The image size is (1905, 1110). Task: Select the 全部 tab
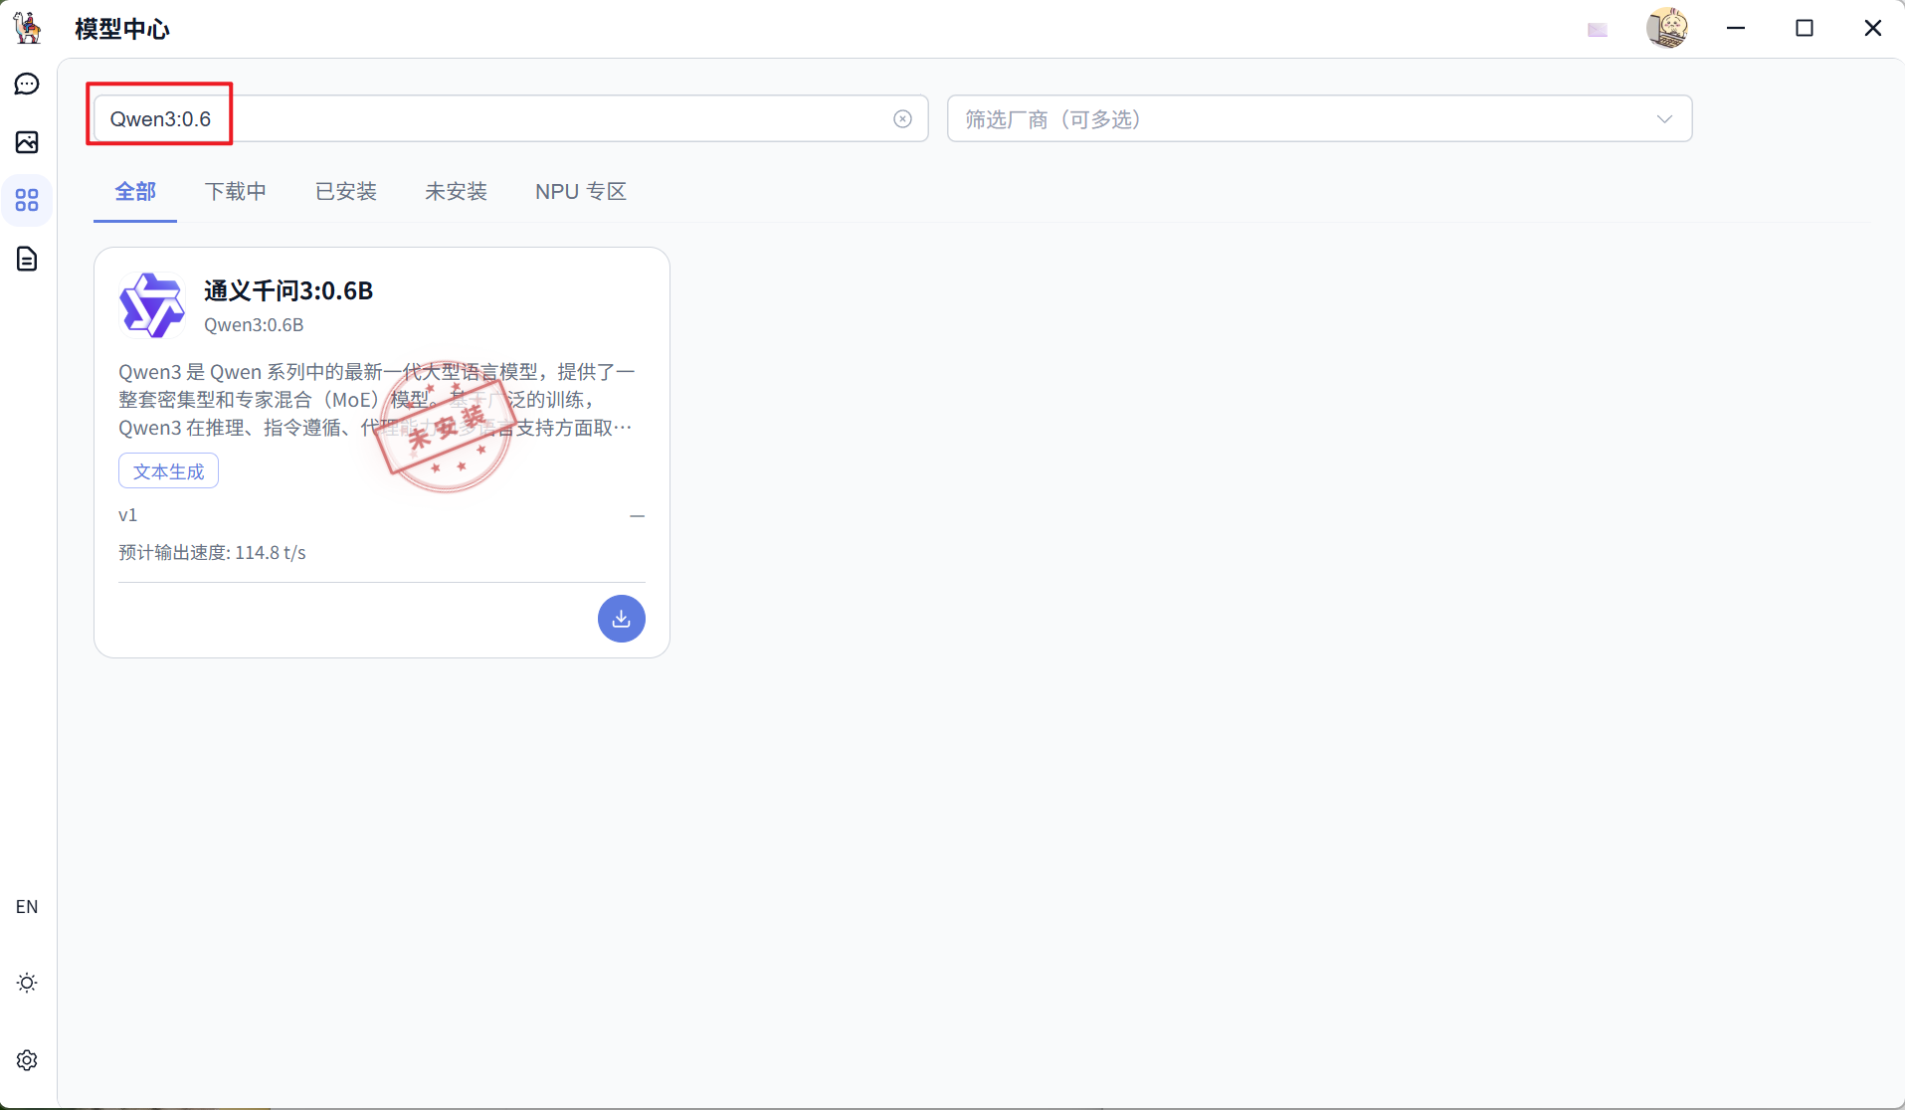click(135, 192)
